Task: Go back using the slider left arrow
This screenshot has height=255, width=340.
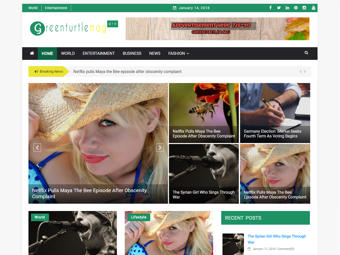Action: 37,147
